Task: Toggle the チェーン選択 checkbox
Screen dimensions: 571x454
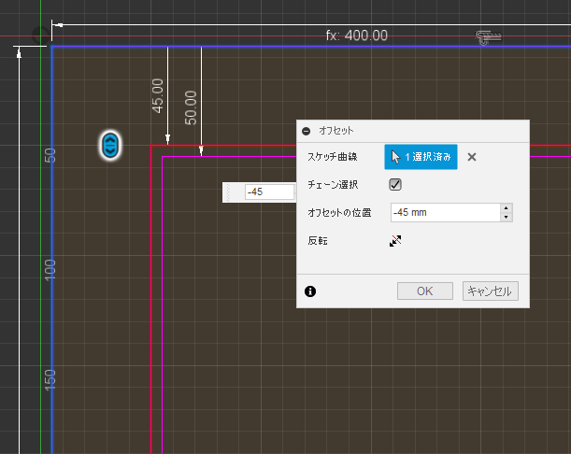Action: tap(395, 184)
